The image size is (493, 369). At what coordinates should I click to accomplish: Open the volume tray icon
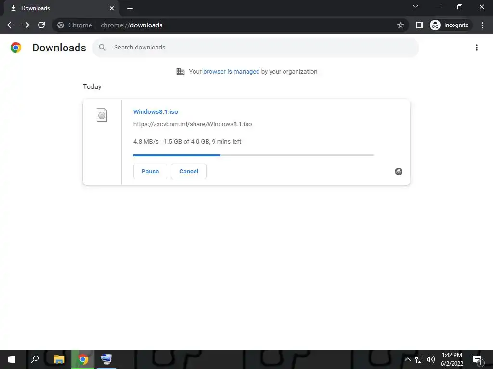[x=431, y=359]
